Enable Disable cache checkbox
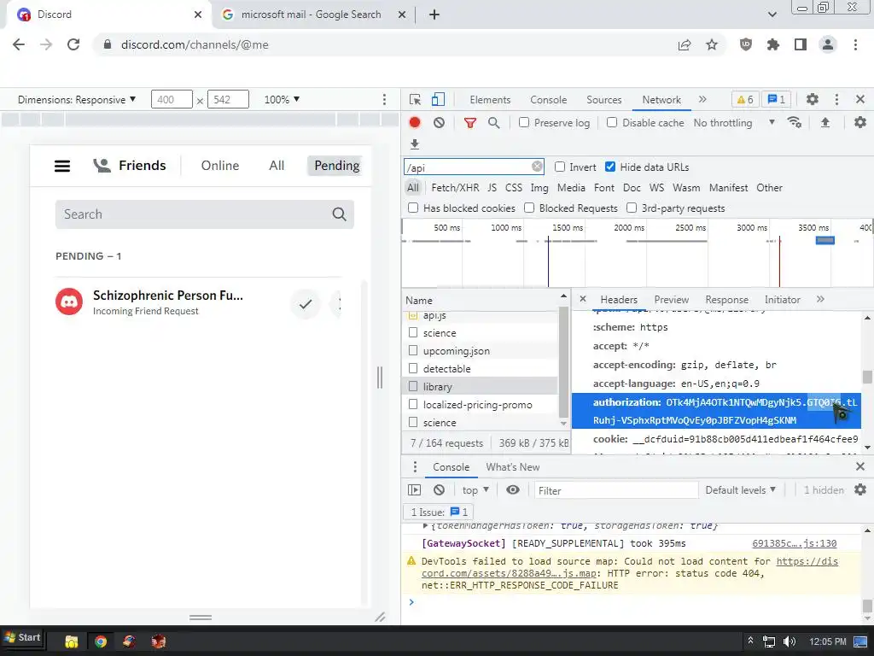The width and height of the screenshot is (874, 656). click(x=612, y=122)
